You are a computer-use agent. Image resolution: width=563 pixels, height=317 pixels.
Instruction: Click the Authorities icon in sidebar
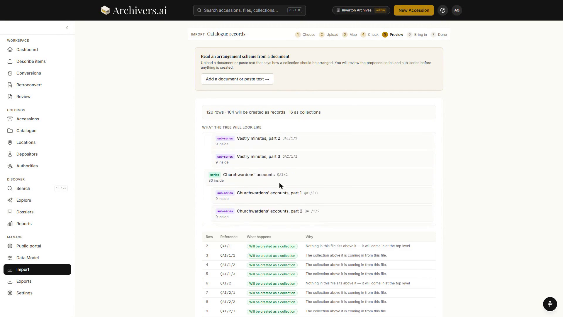pyautogui.click(x=10, y=166)
